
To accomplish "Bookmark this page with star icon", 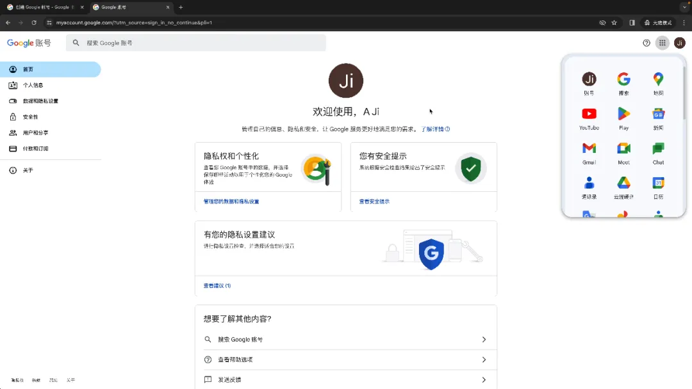I will pos(614,22).
